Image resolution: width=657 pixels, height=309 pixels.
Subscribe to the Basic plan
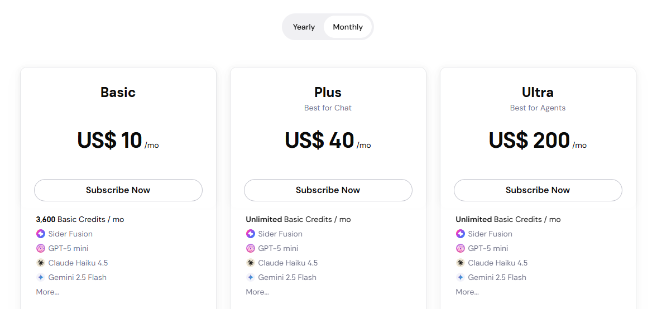click(x=118, y=190)
